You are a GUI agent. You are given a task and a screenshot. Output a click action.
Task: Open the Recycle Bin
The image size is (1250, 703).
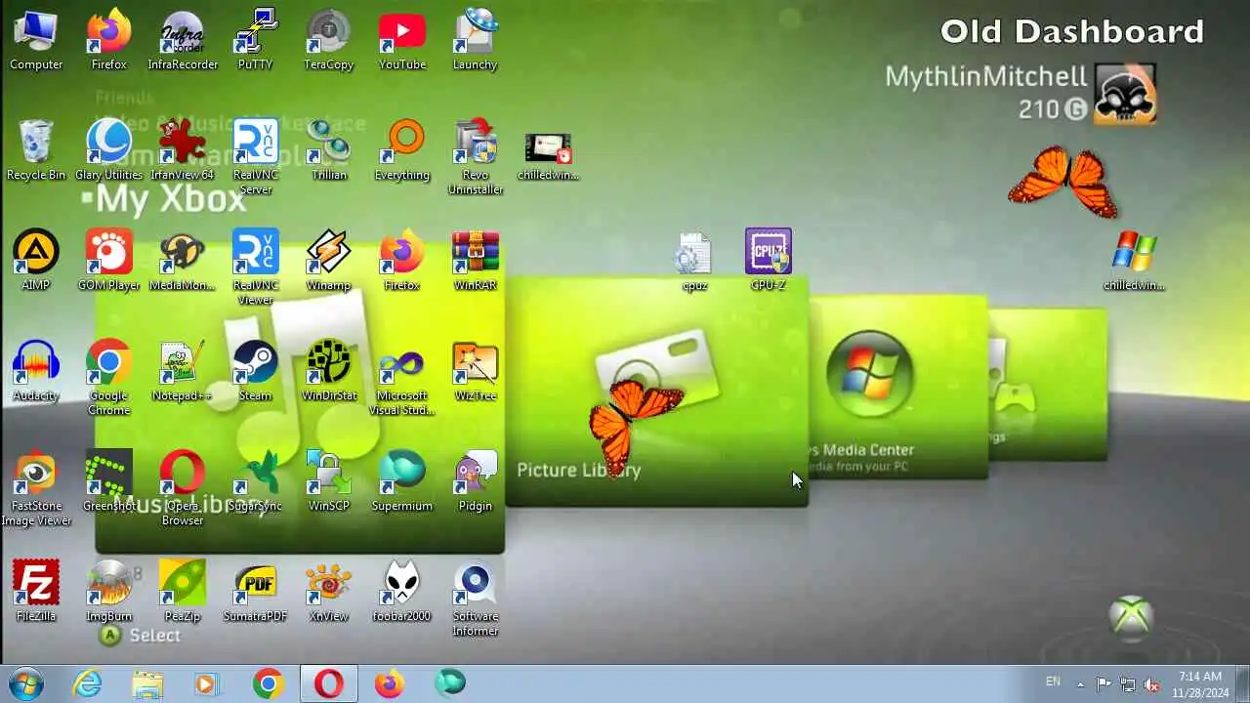[36, 150]
